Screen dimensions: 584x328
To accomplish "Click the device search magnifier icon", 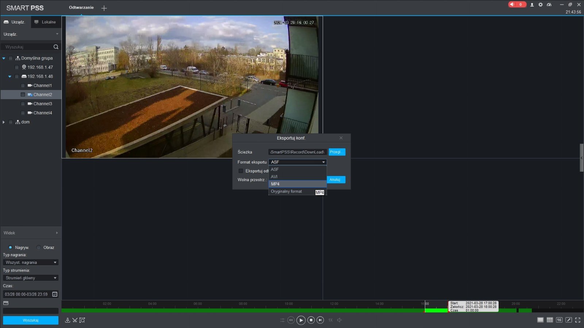I will point(56,47).
